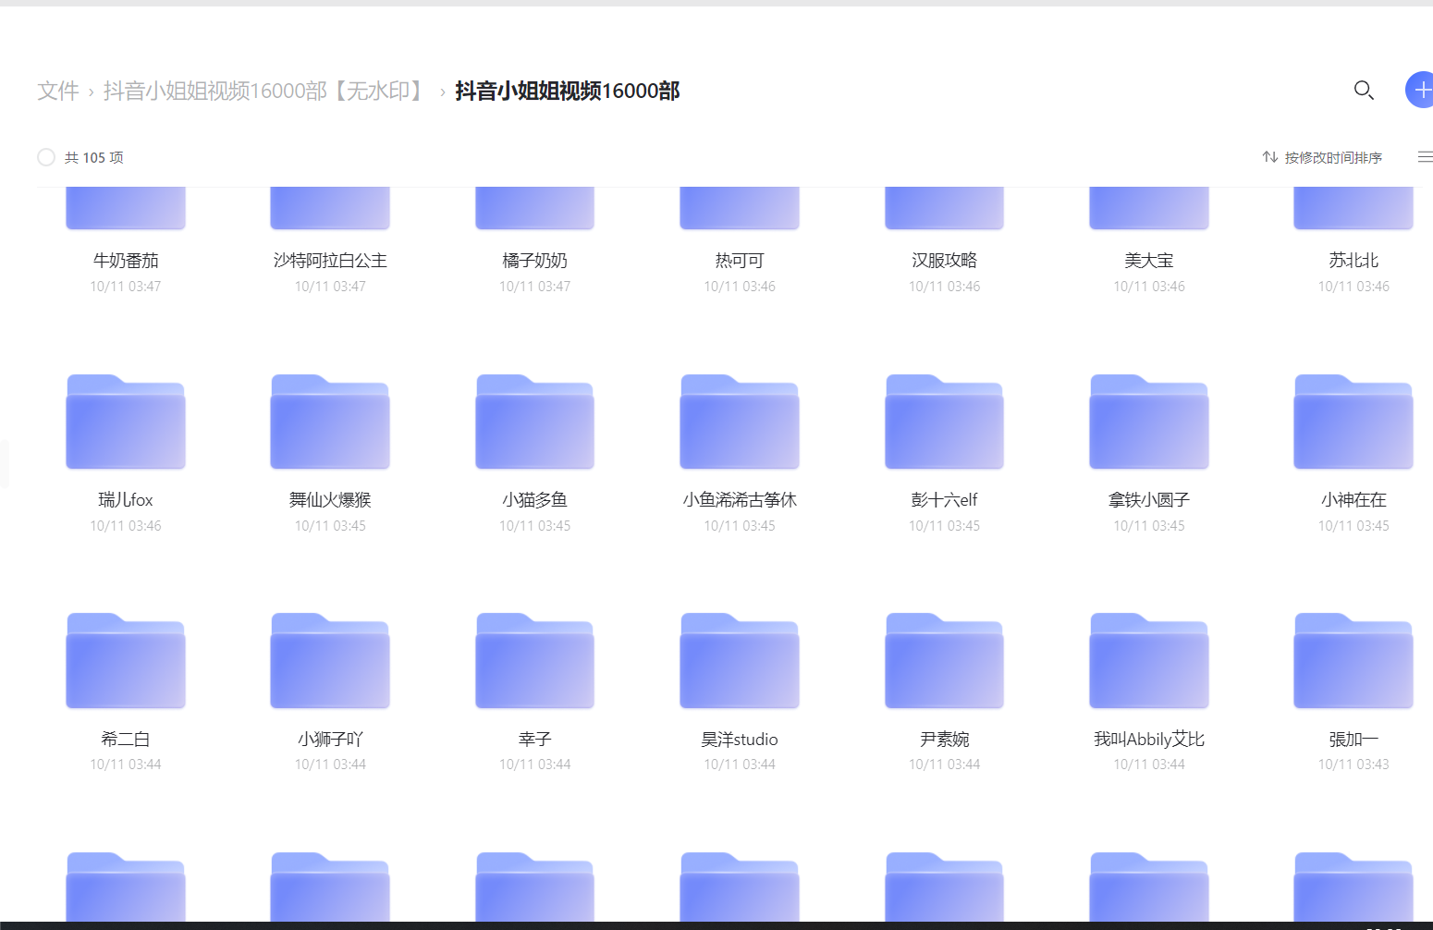Viewport: 1433px width, 930px height.
Task: Click the blue plus add button
Action: [1420, 90]
